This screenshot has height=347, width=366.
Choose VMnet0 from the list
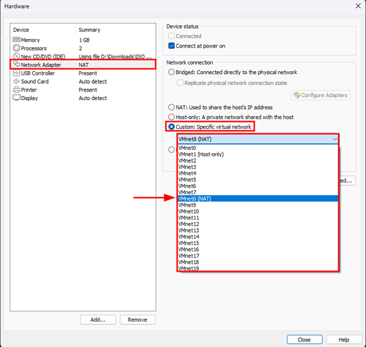pos(258,148)
